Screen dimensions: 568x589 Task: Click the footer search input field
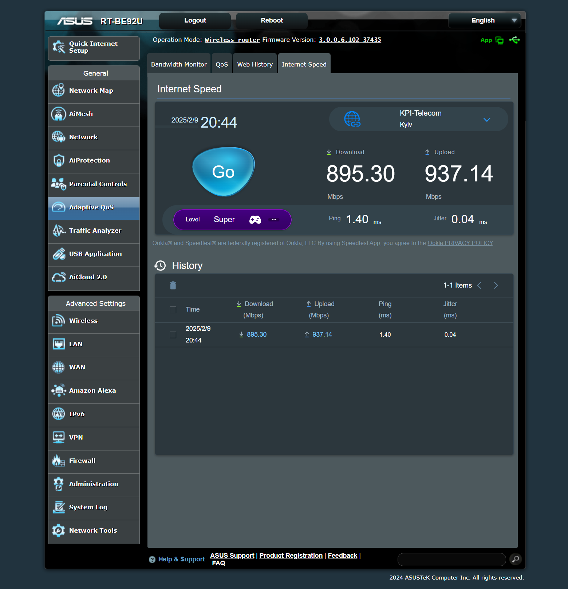click(x=452, y=560)
